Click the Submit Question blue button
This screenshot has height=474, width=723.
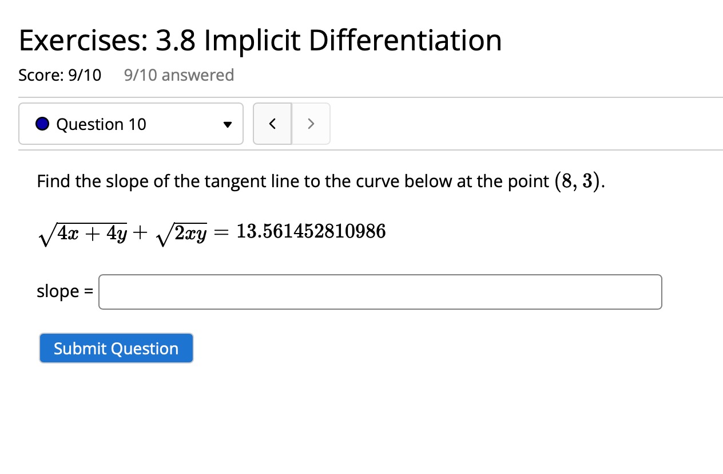click(x=116, y=348)
